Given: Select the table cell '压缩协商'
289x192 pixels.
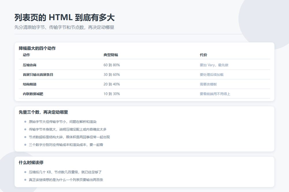Looking at the screenshot, I should click(29, 65).
